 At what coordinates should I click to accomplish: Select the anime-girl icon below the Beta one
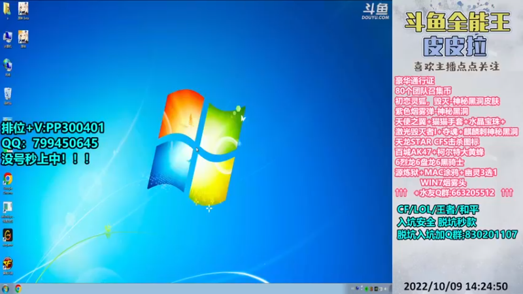click(x=23, y=39)
